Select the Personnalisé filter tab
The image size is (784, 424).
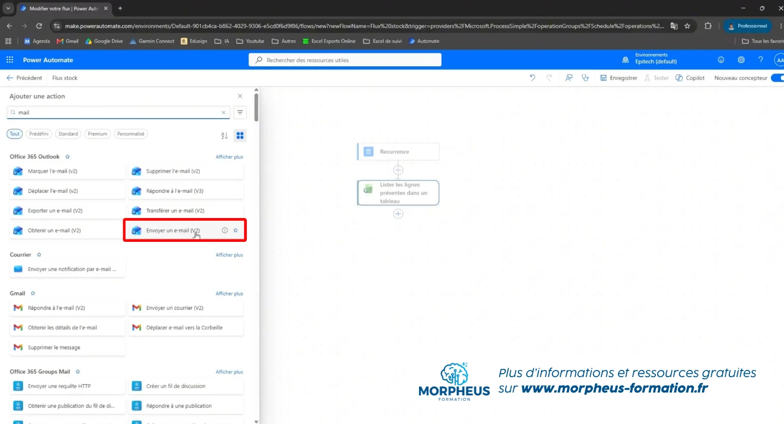click(x=131, y=134)
